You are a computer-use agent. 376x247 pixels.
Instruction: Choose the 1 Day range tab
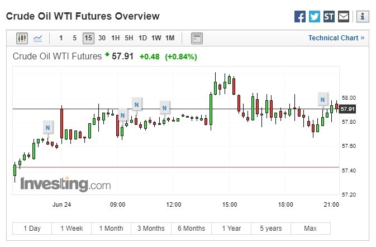(x=32, y=229)
